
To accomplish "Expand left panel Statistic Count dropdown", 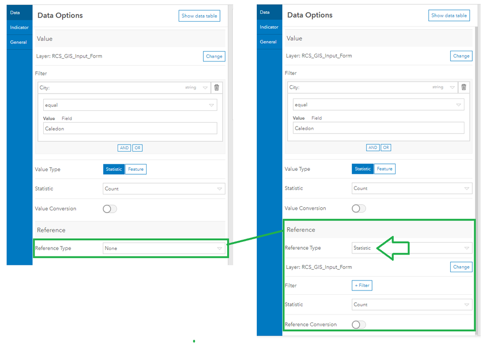I will (164, 189).
